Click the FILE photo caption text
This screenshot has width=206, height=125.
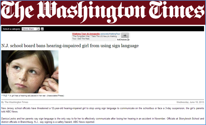click(x=33, y=96)
